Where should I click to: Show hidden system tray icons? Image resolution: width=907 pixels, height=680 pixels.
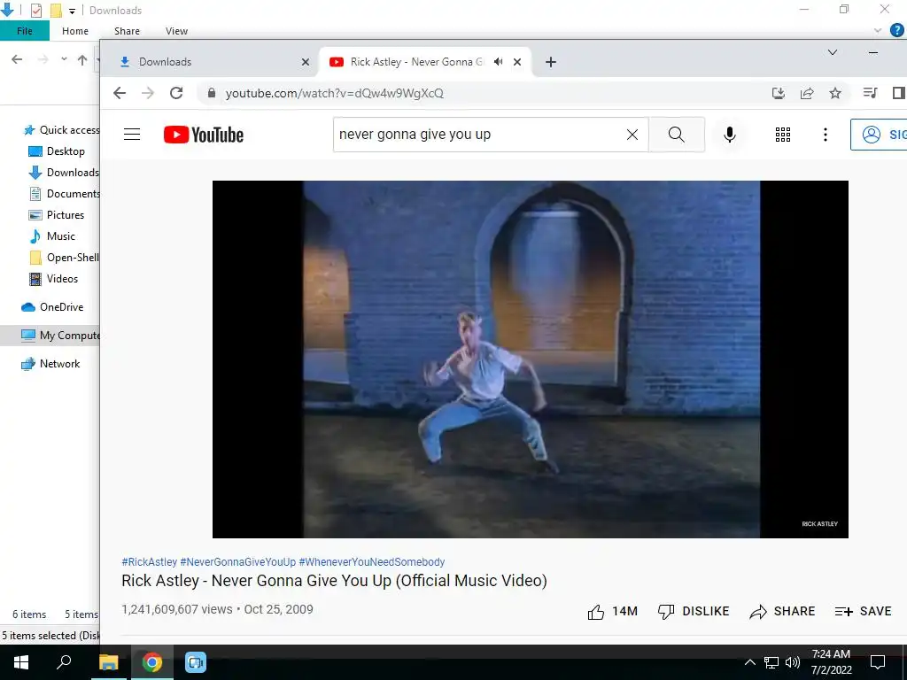click(x=749, y=662)
